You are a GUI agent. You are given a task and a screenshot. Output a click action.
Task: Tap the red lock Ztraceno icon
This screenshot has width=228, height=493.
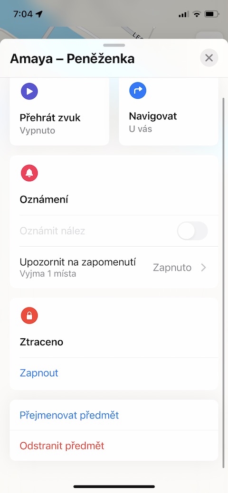(x=29, y=316)
